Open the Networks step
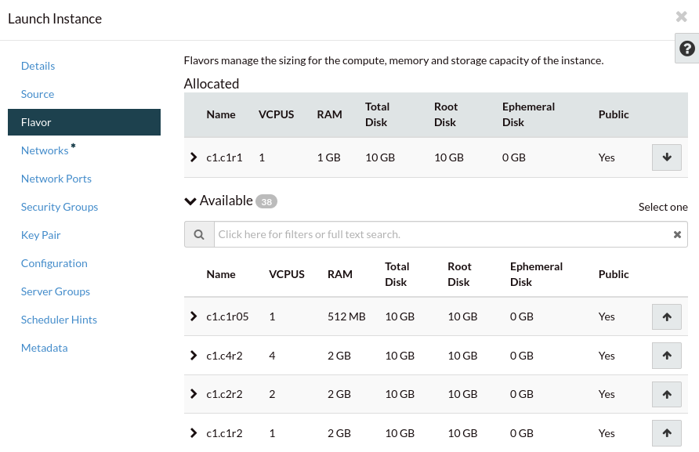The height and width of the screenshot is (452, 699). click(x=45, y=150)
